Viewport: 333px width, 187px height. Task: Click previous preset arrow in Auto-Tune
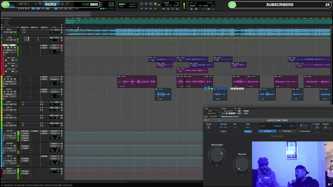(x=260, y=126)
